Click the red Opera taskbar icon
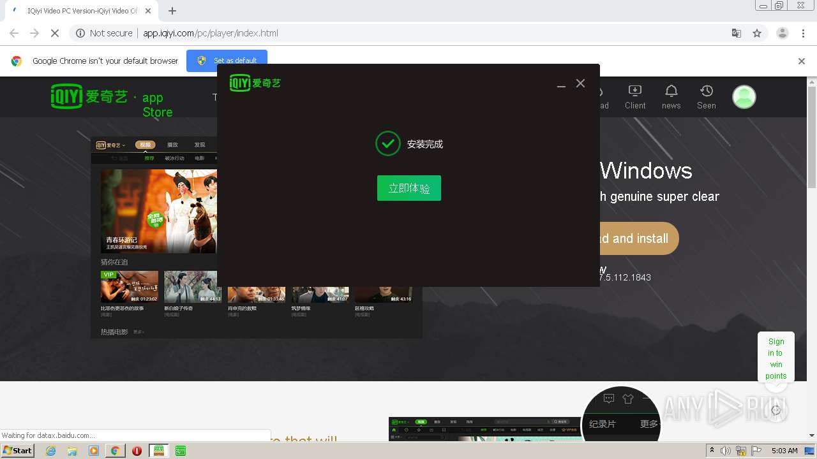This screenshot has width=817, height=459. click(137, 451)
